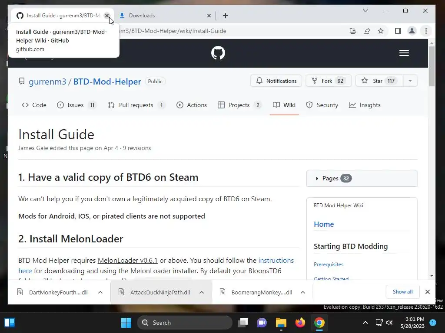Open a new tab with the plus button

click(x=226, y=16)
